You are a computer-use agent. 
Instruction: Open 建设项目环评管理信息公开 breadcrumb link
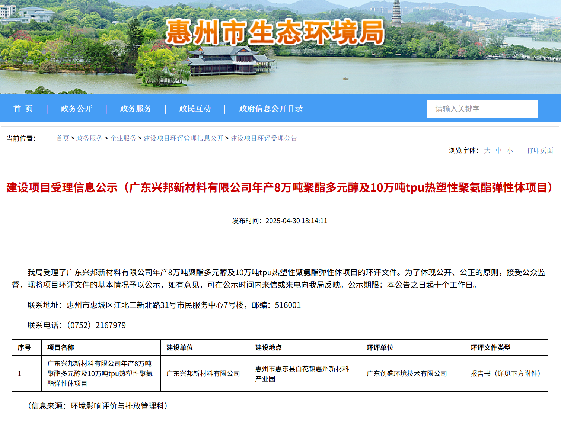(184, 138)
